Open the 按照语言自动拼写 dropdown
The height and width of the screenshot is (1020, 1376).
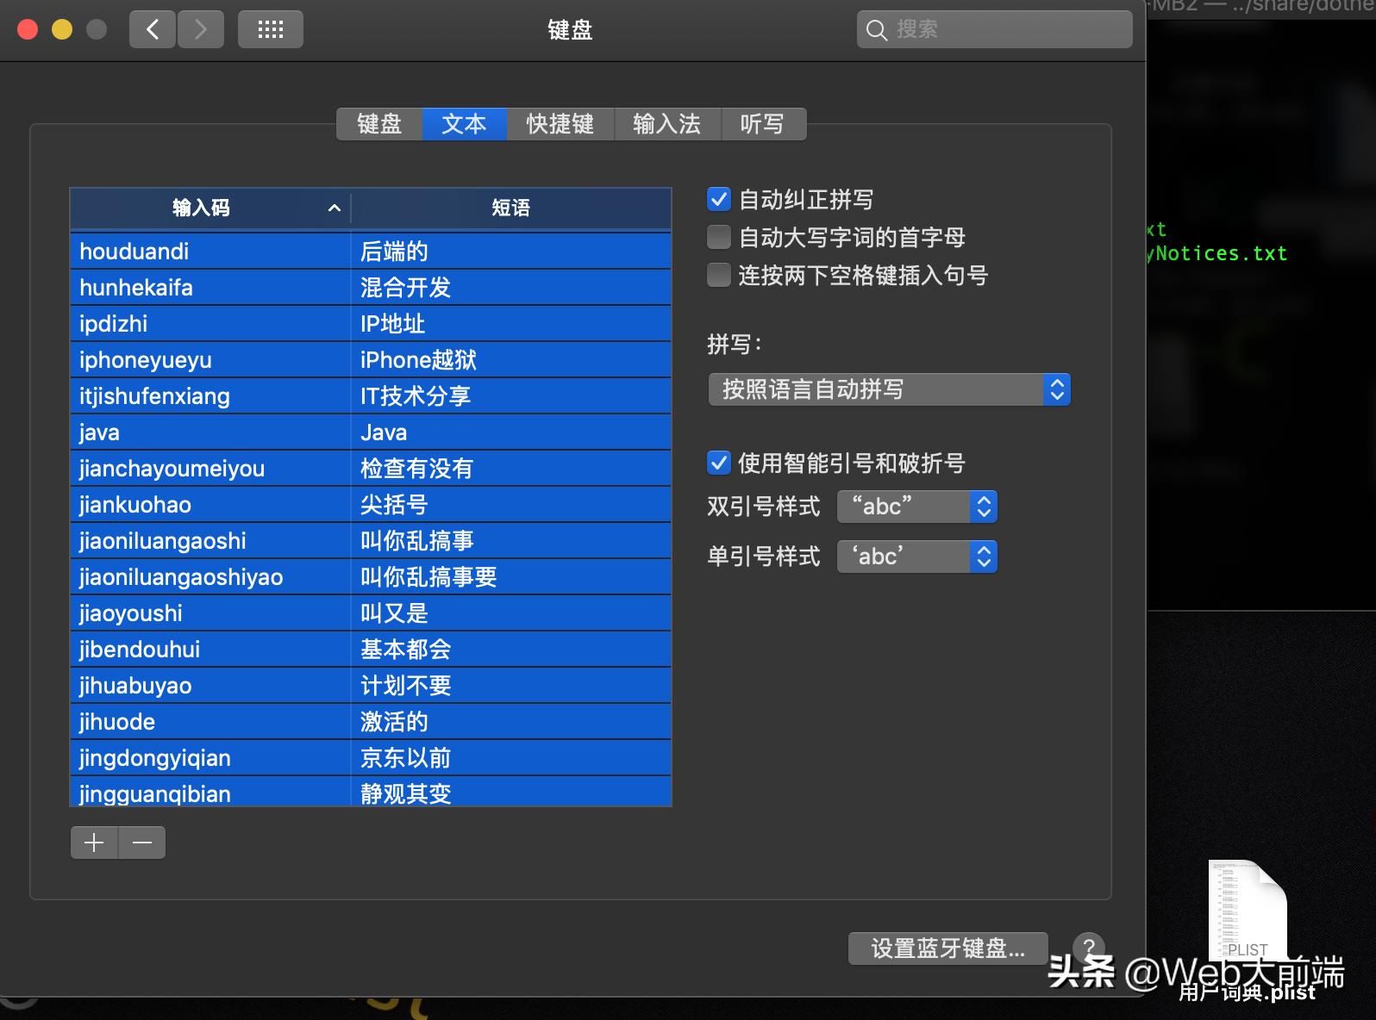(889, 389)
